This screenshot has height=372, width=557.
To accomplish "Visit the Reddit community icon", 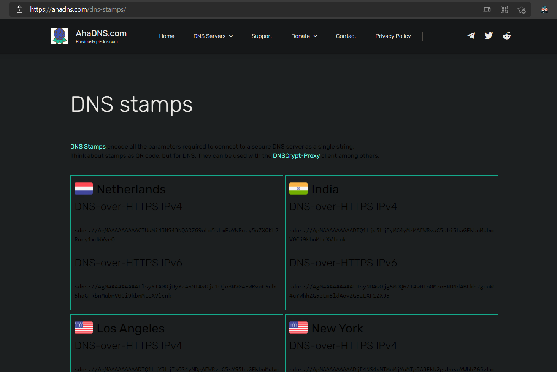I will point(507,35).
